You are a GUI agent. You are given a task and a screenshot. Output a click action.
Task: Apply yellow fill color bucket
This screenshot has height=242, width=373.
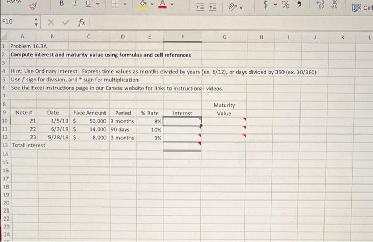click(143, 4)
